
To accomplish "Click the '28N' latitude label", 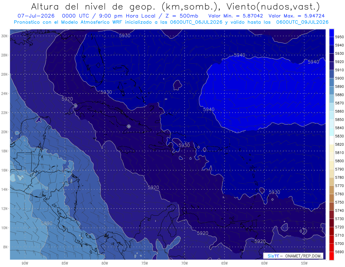I will coord(5,55).
